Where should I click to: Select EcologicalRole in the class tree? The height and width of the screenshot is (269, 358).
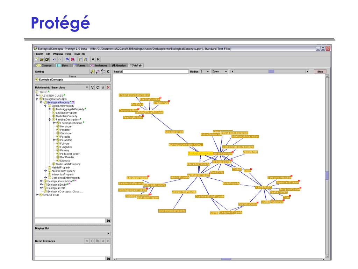click(x=56, y=188)
